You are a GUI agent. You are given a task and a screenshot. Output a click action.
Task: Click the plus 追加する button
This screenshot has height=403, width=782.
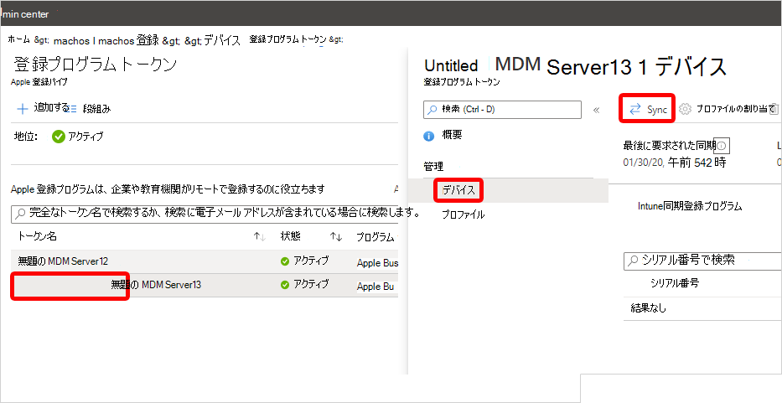coord(44,108)
